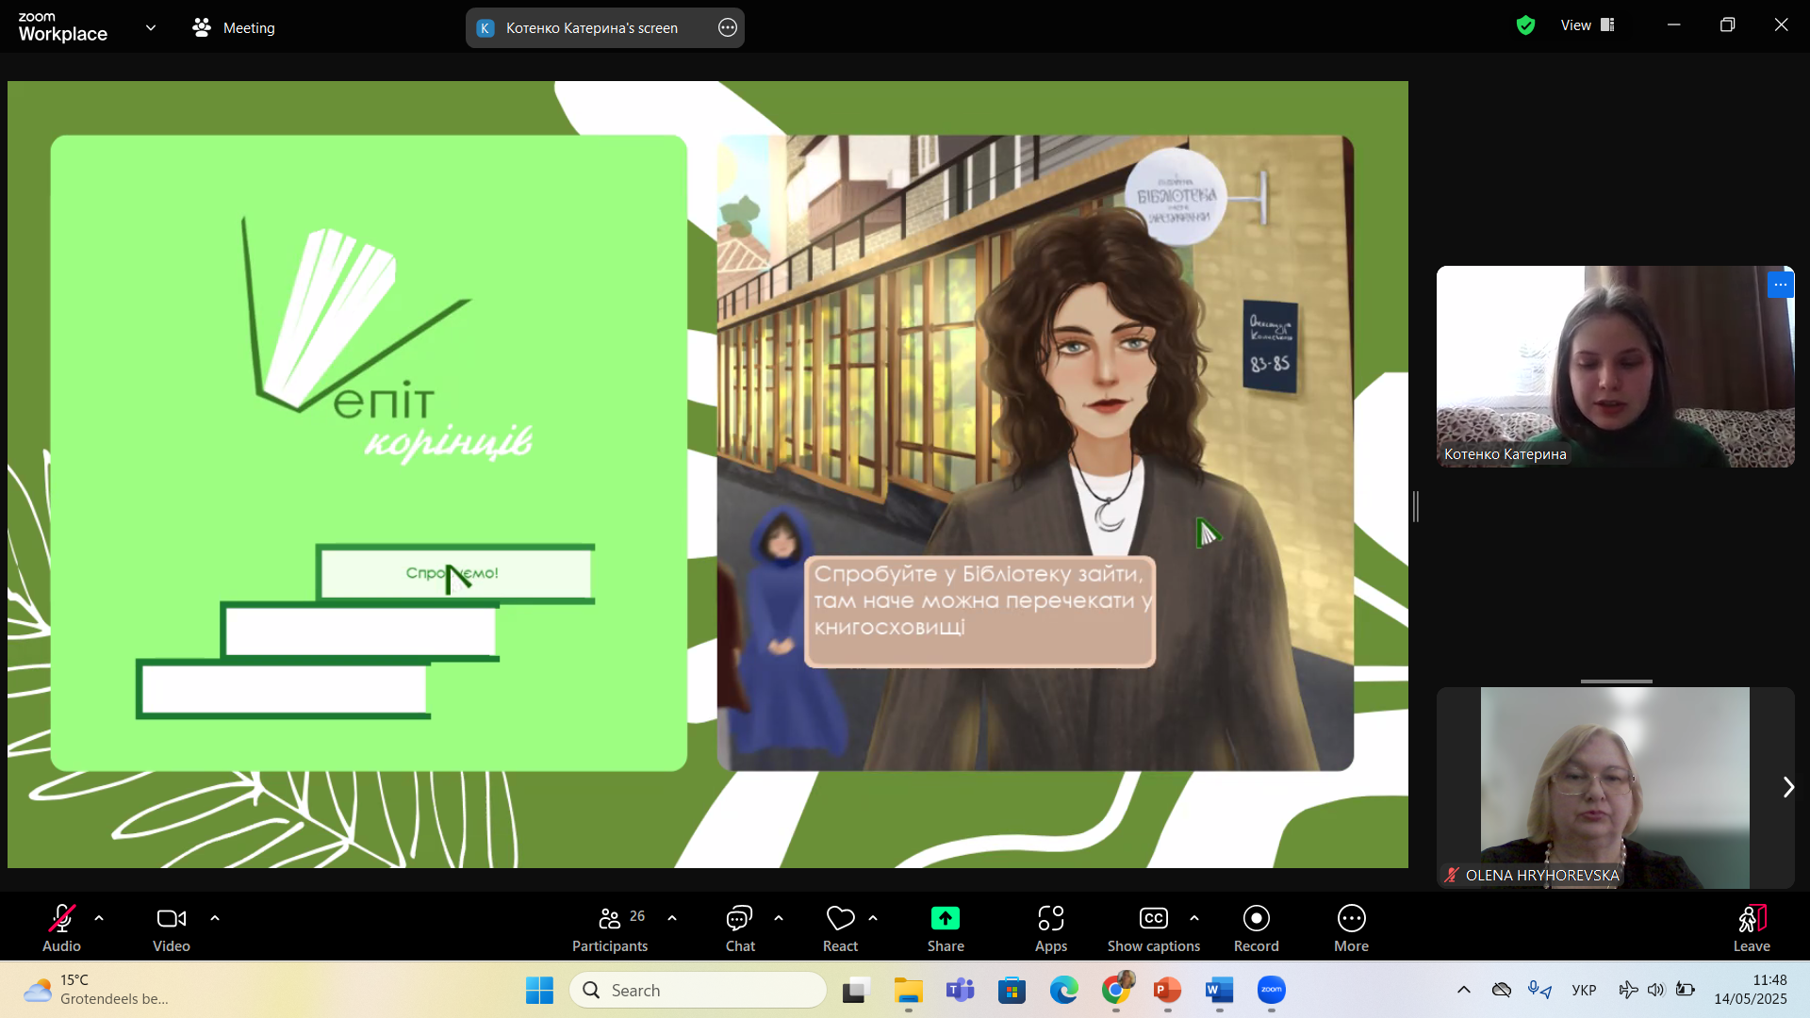Viewport: 1810px width, 1018px height.
Task: Open the Participants panel
Action: (610, 928)
